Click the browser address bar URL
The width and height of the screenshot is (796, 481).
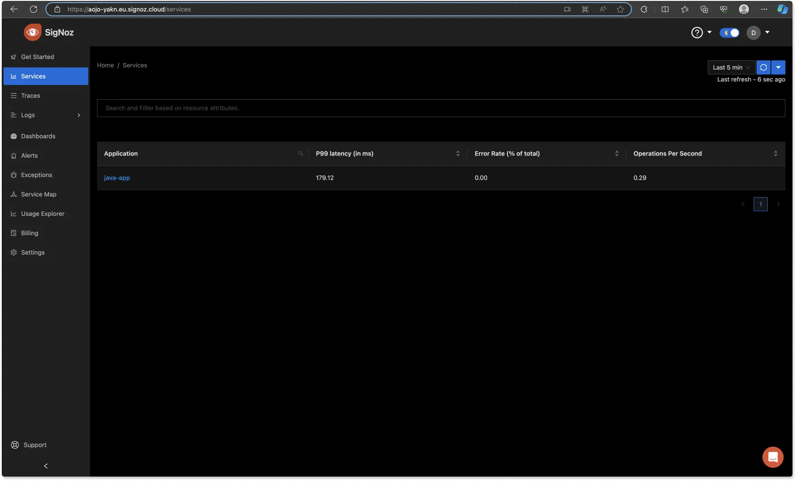click(129, 9)
